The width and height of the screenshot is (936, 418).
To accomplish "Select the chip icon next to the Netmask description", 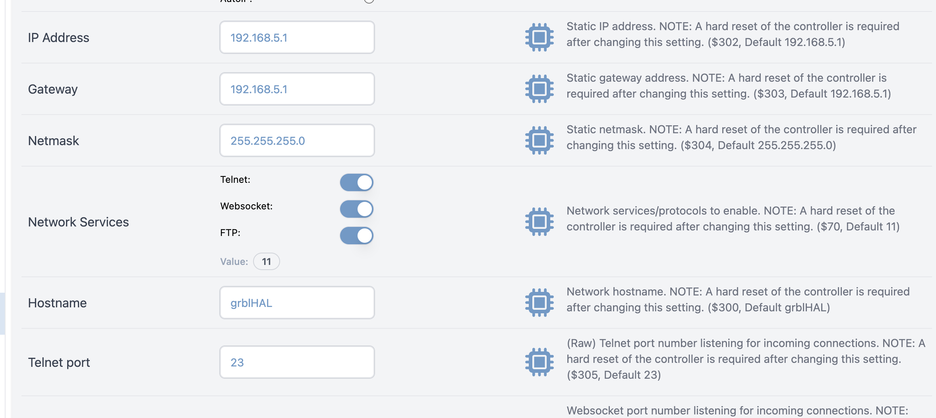I will (x=539, y=140).
